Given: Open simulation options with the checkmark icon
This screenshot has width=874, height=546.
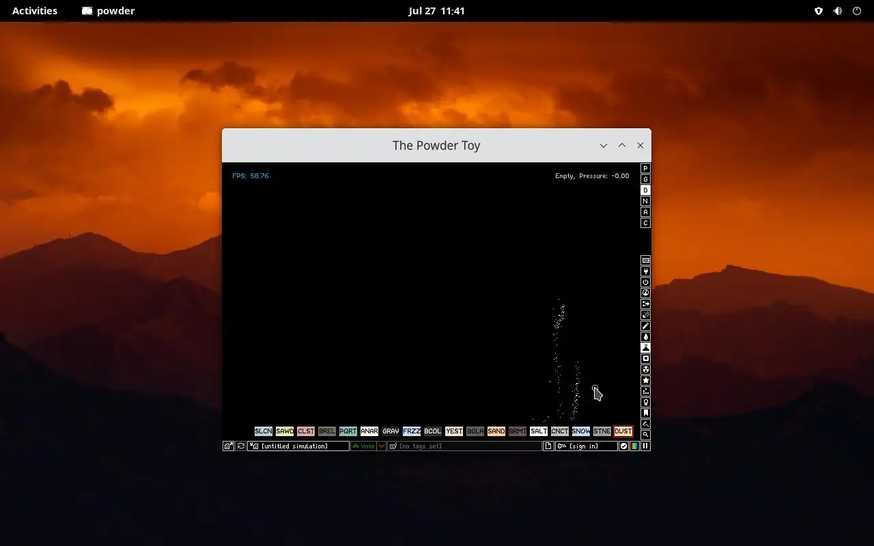Looking at the screenshot, I should click(623, 446).
